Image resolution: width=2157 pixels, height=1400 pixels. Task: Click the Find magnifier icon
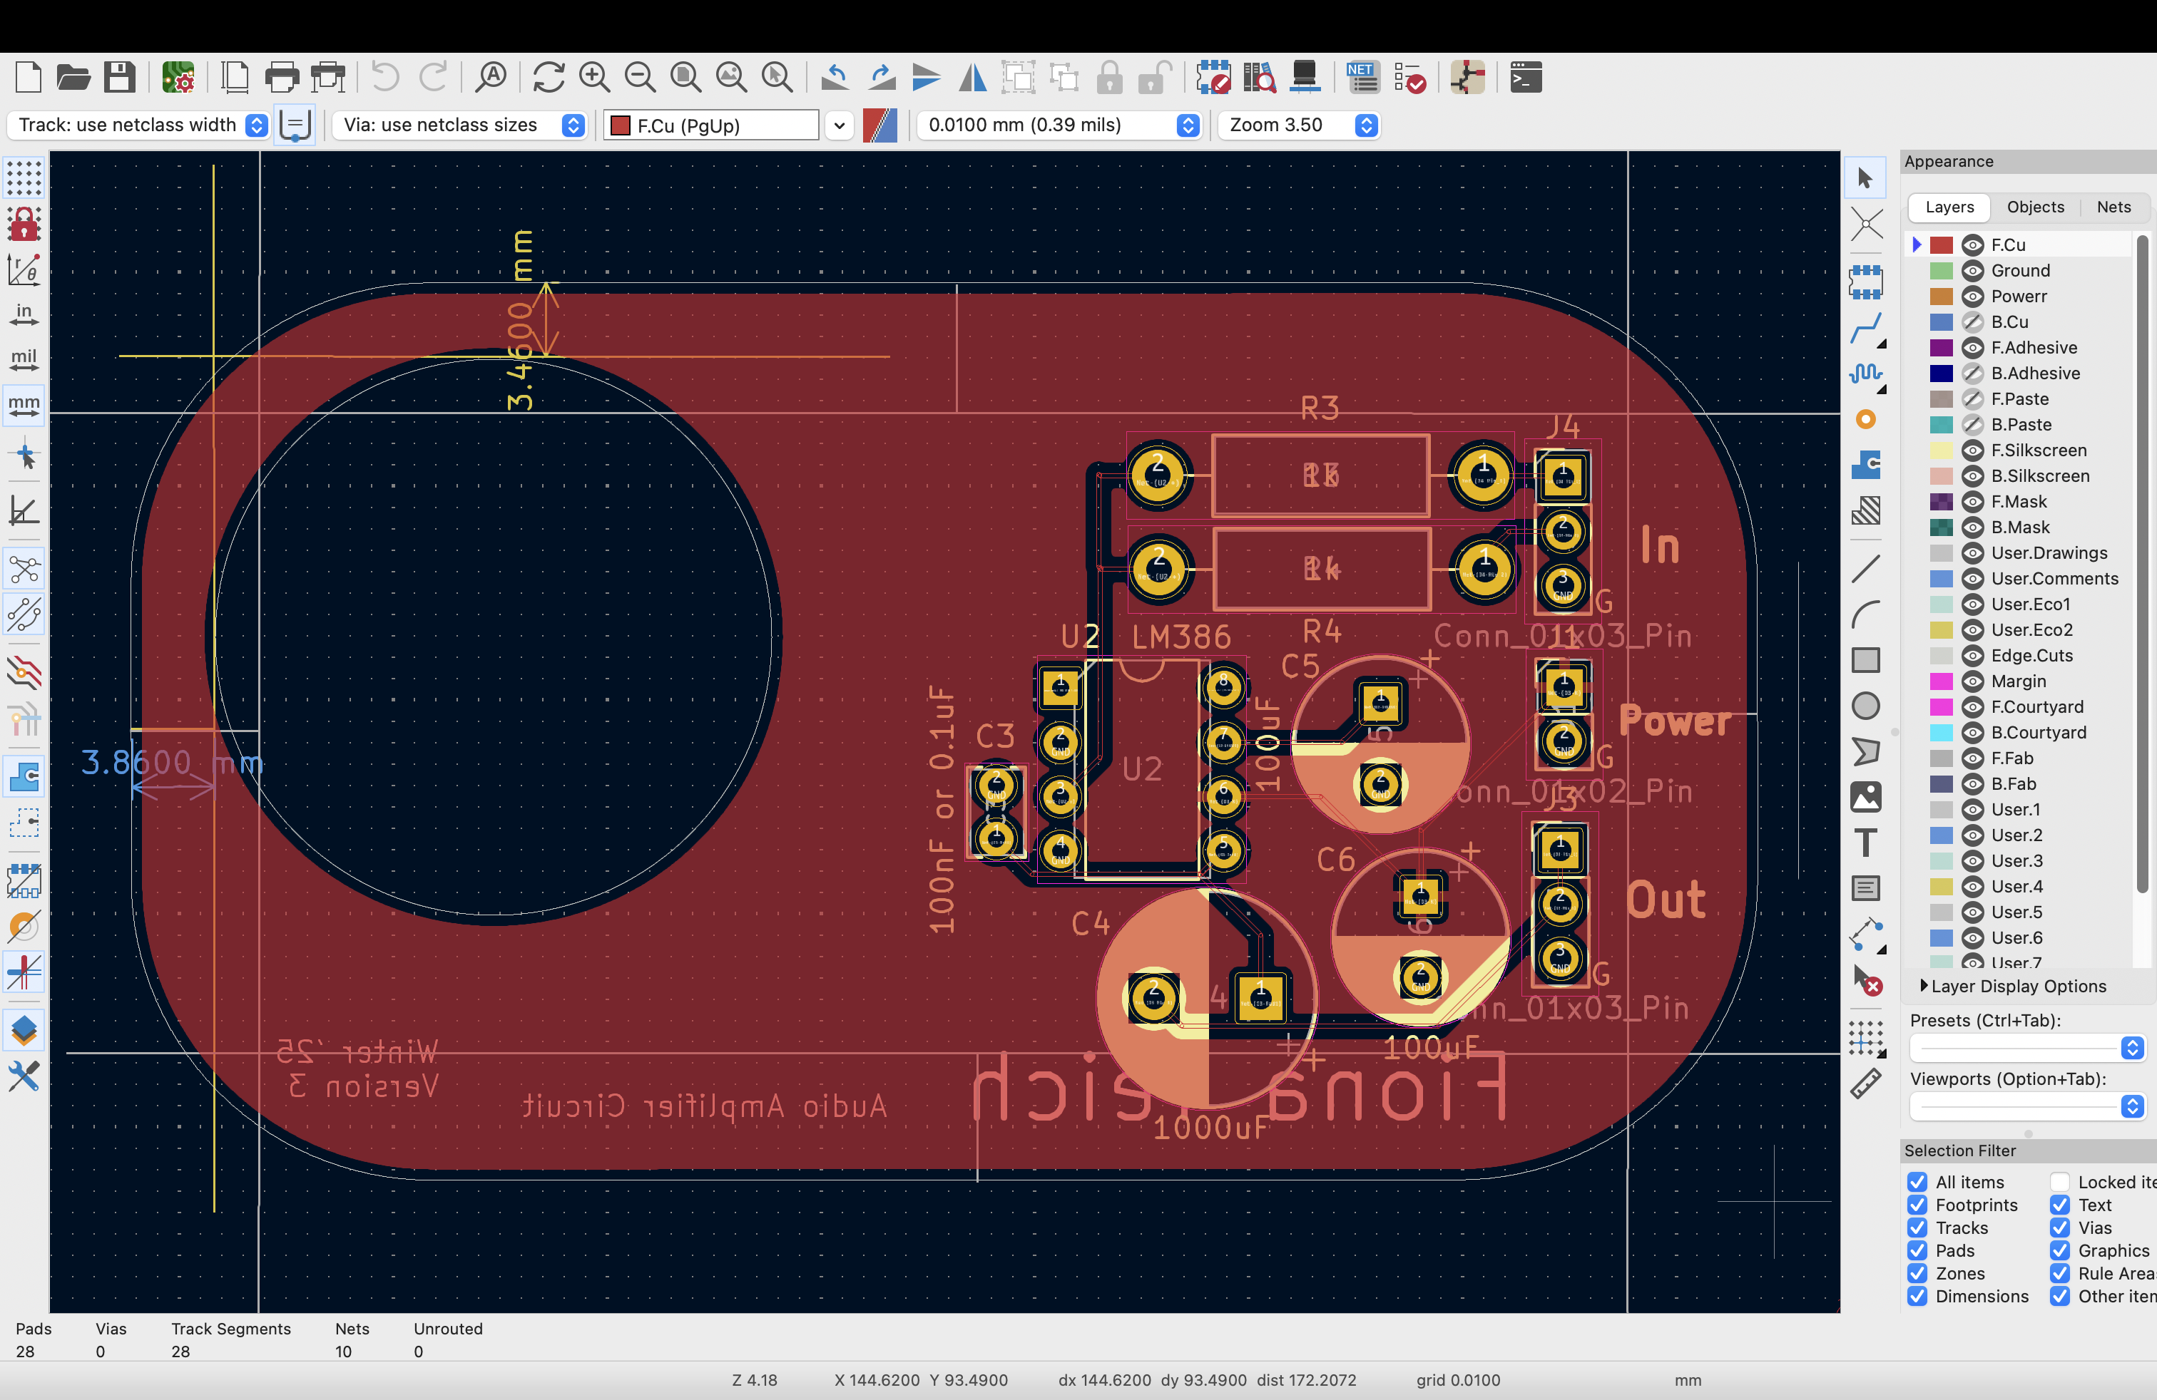pos(491,78)
